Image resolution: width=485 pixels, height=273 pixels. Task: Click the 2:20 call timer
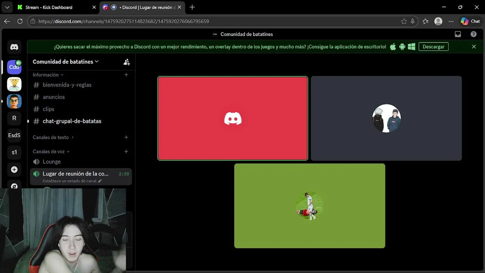click(x=124, y=174)
